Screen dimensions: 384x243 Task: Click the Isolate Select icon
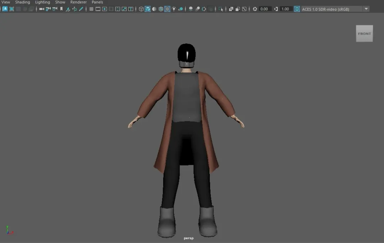[x=221, y=9]
